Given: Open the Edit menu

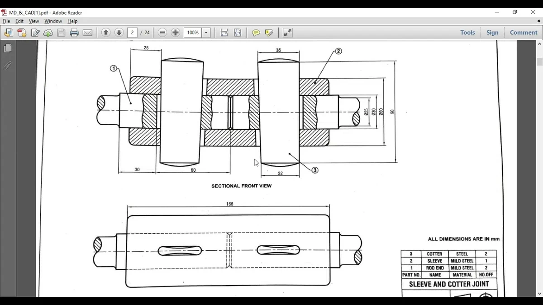Looking at the screenshot, I should tap(19, 21).
